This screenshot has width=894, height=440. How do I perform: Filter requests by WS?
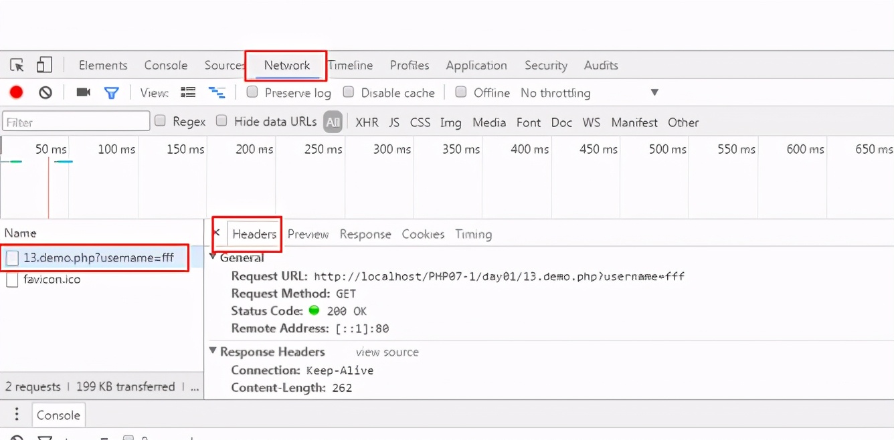tap(592, 122)
